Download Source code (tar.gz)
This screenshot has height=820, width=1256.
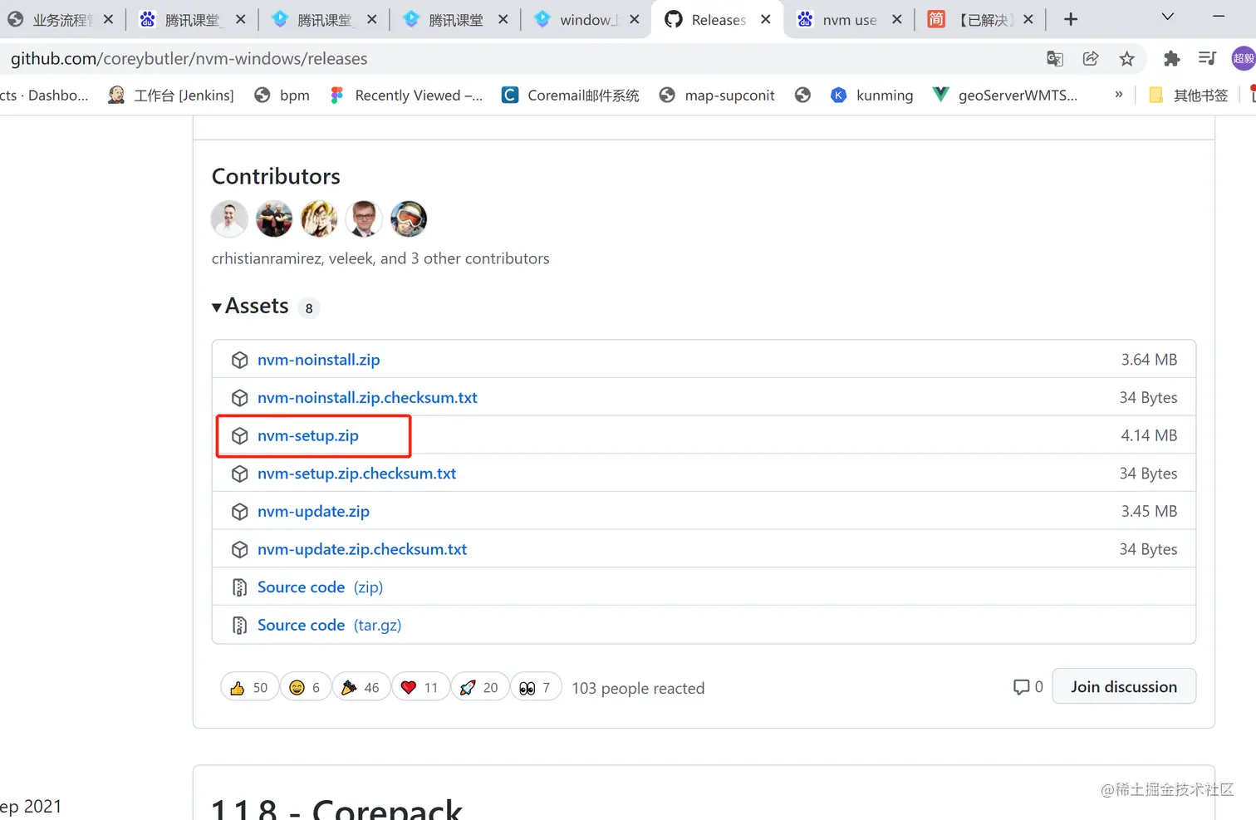point(329,625)
